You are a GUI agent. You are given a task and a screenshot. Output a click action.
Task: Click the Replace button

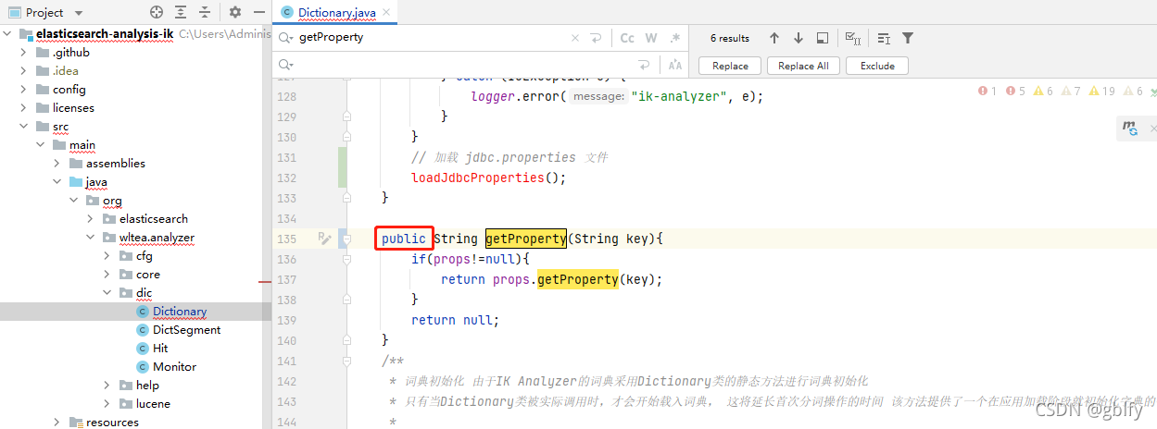tap(730, 66)
